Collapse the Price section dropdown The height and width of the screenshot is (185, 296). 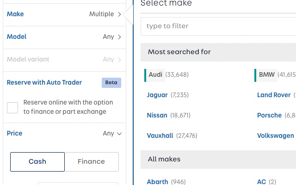[119, 134]
